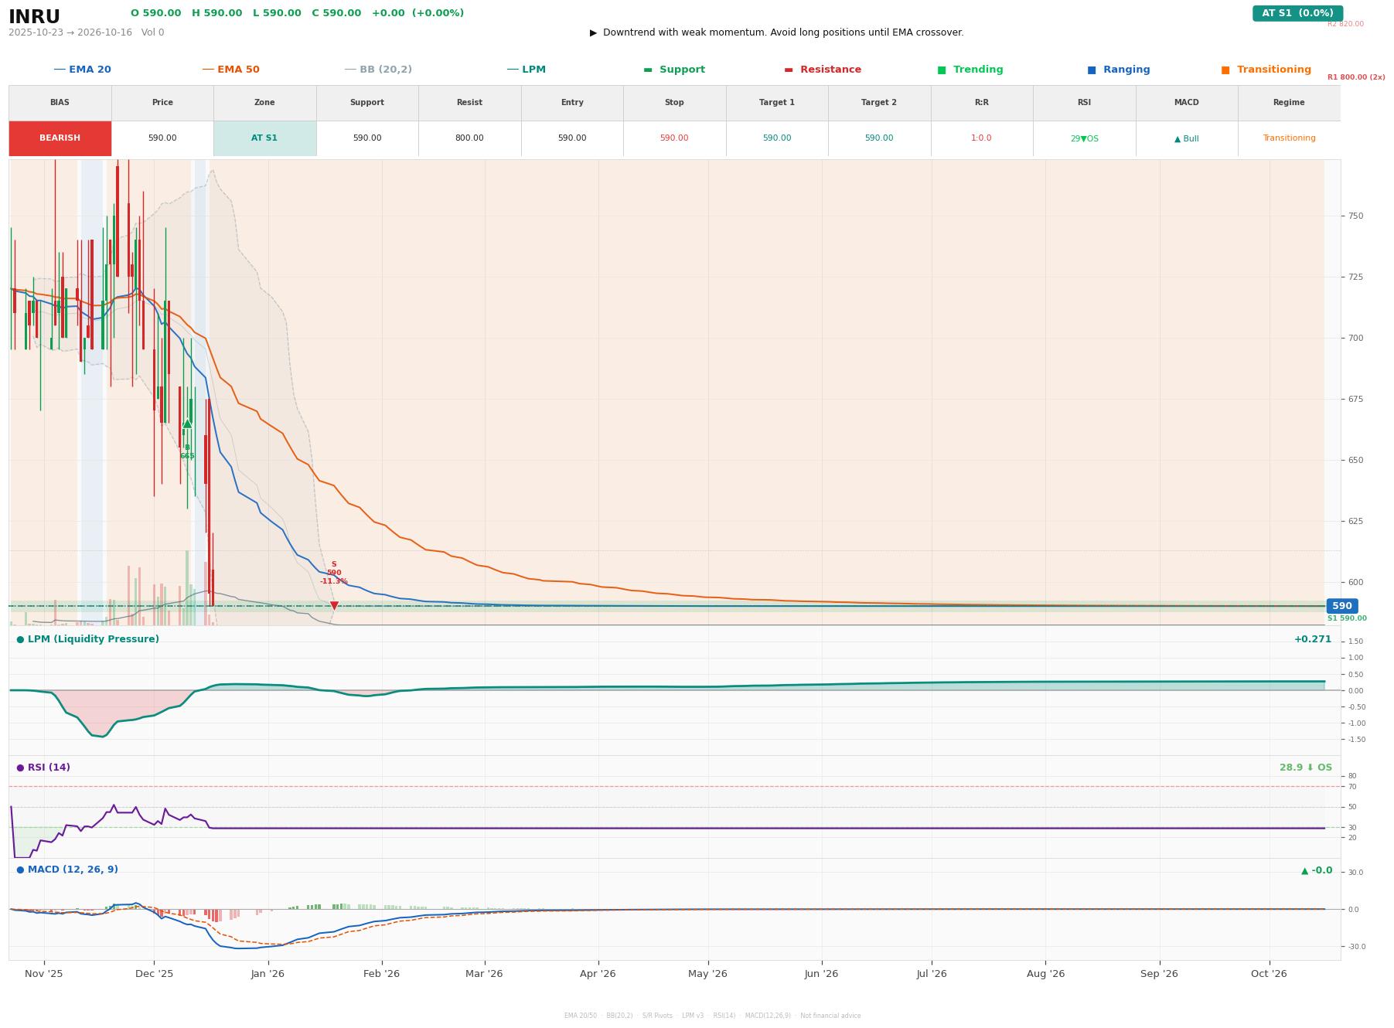Click the downtrend advisory message

tap(777, 32)
